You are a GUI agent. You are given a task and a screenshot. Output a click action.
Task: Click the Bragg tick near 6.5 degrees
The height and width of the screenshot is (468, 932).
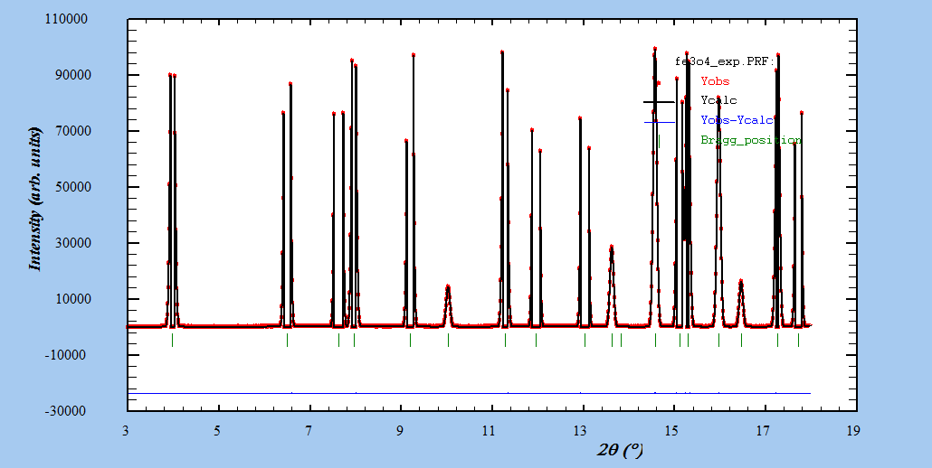click(x=287, y=340)
